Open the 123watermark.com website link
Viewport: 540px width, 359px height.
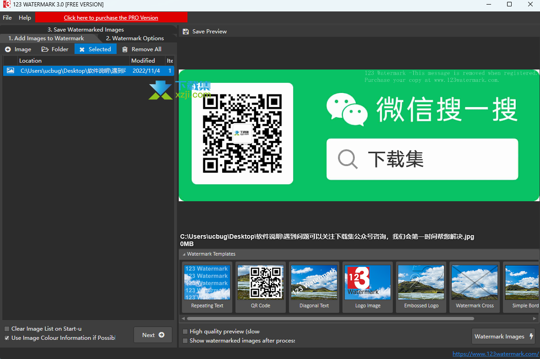tap(496, 354)
